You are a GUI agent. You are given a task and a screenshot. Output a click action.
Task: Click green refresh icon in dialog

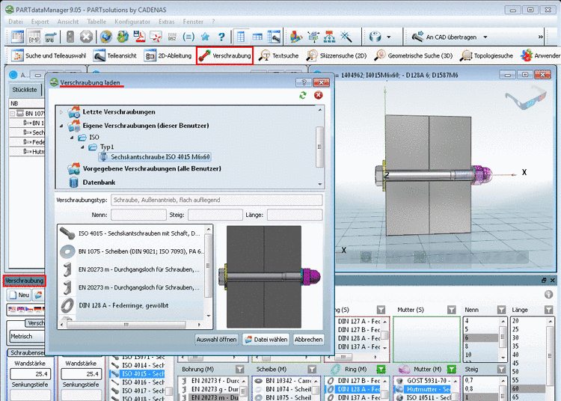302,96
